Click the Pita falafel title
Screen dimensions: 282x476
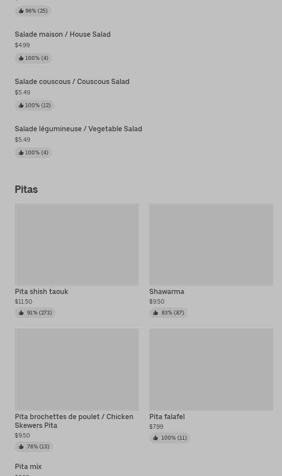point(167,417)
